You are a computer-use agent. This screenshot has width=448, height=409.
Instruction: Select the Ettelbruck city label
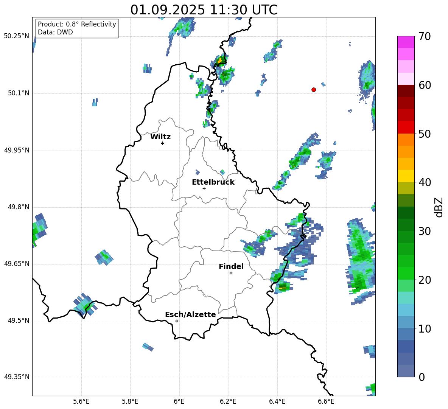213,182
